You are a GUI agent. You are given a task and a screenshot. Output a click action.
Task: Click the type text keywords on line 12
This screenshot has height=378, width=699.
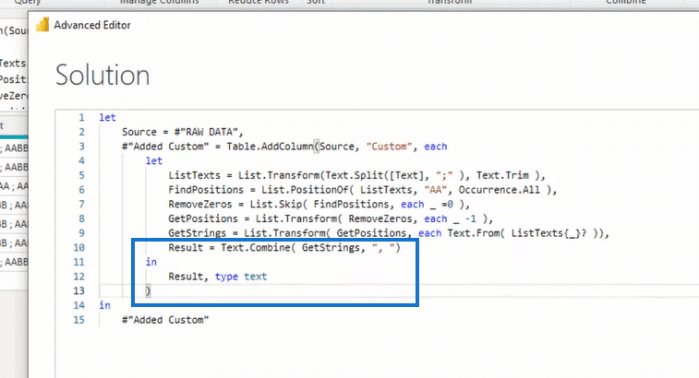pos(241,277)
